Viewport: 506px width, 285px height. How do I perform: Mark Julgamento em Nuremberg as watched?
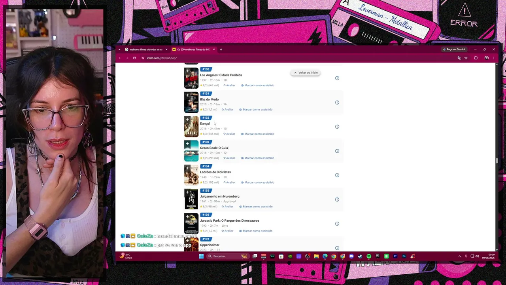click(256, 207)
